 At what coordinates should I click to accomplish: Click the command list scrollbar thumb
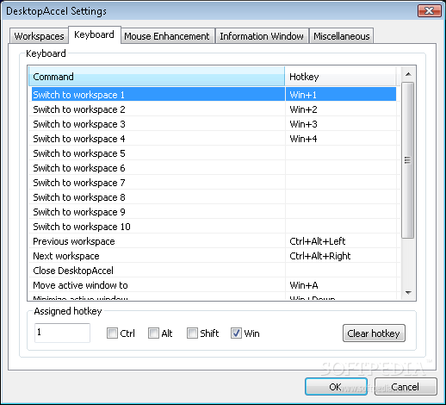(407, 160)
